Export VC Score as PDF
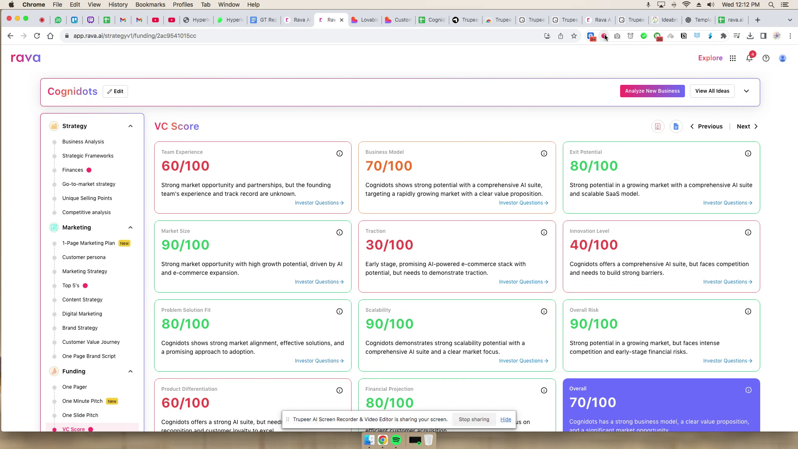This screenshot has height=449, width=798. click(x=658, y=126)
